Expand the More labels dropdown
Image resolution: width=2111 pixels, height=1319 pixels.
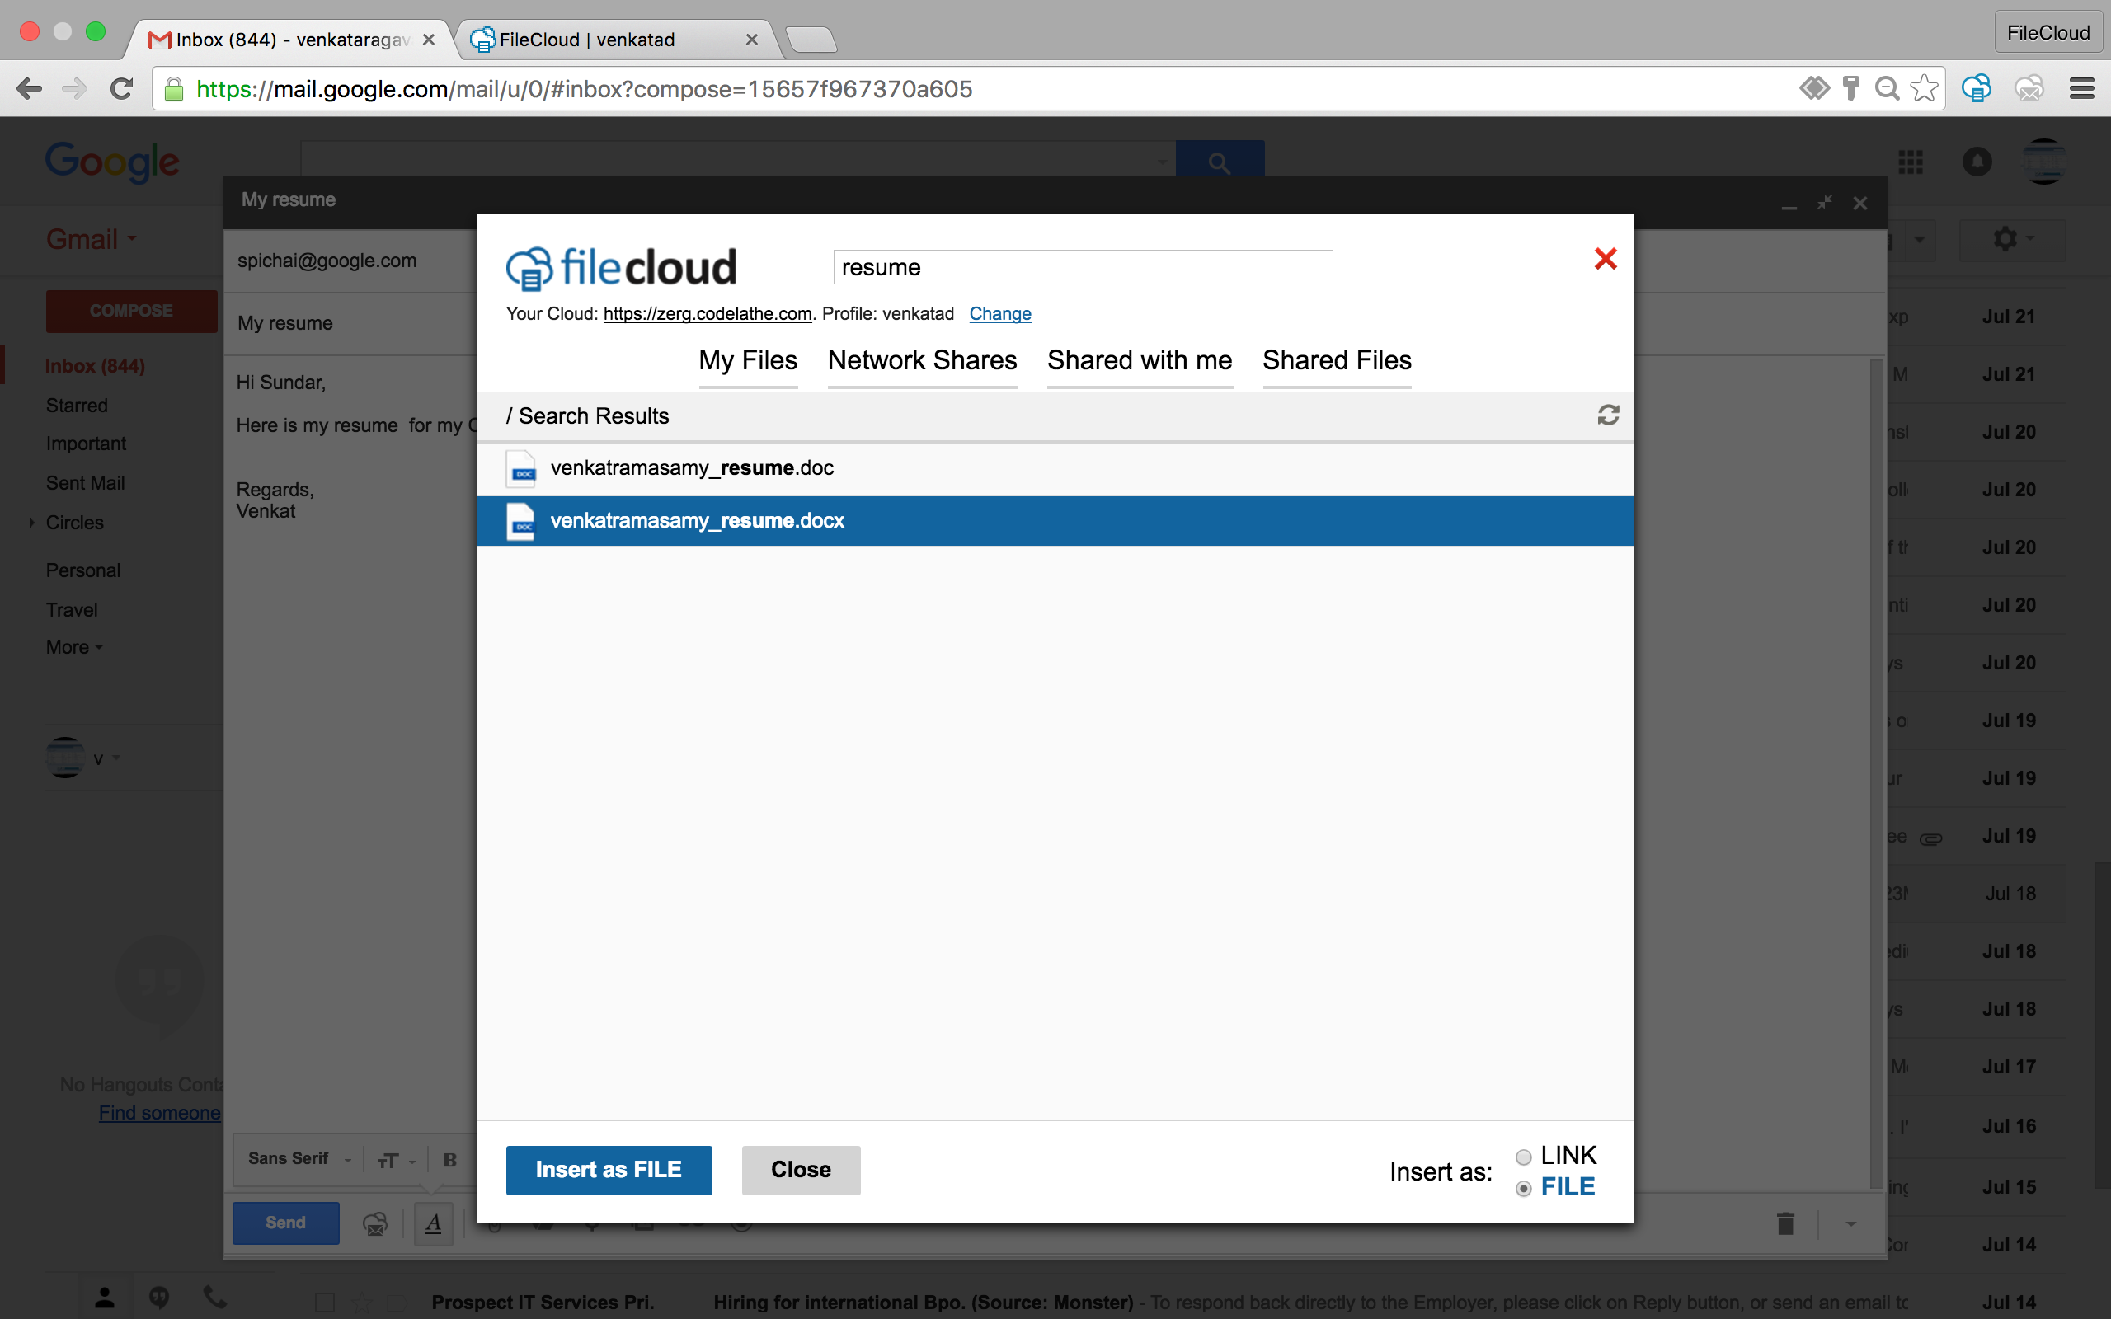[74, 647]
